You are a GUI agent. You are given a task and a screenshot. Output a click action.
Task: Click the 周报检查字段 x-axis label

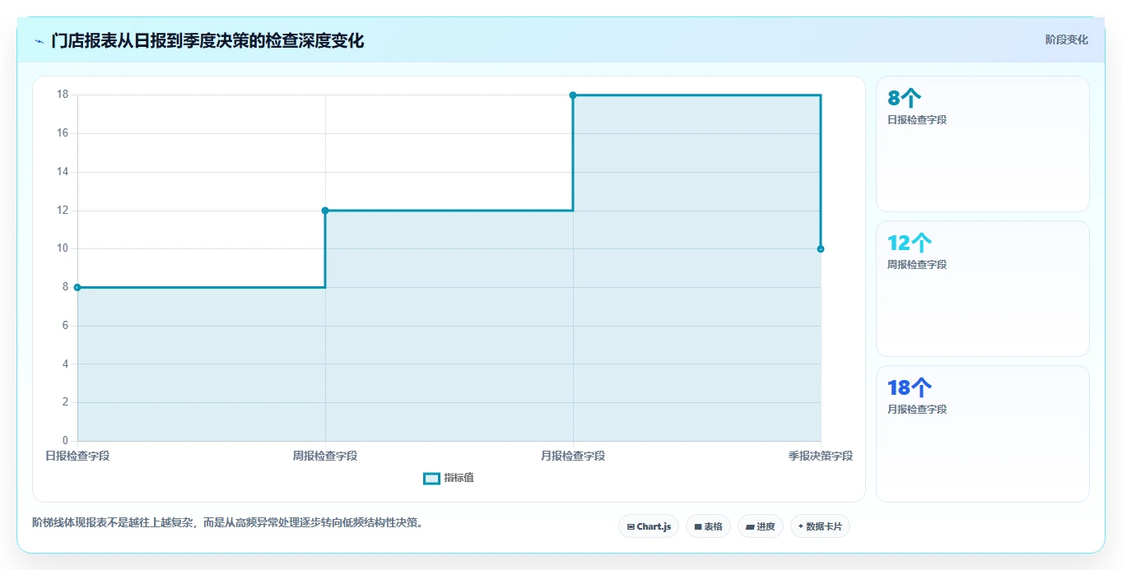tap(325, 456)
